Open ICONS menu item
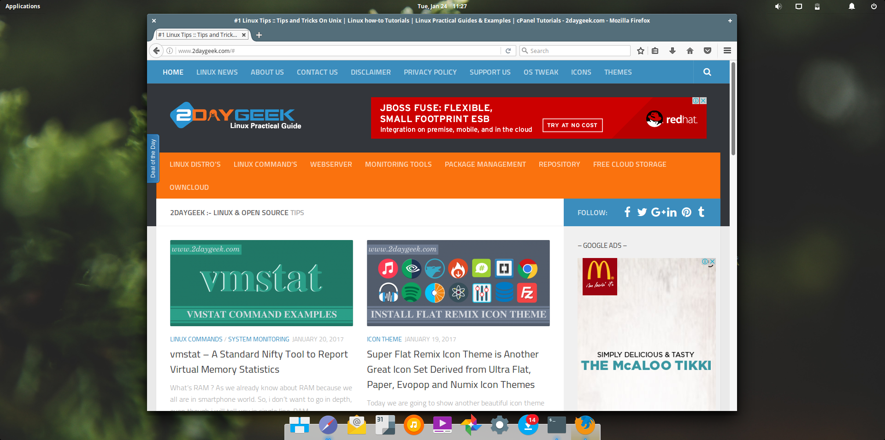Screen dimensions: 885x440 [581, 72]
